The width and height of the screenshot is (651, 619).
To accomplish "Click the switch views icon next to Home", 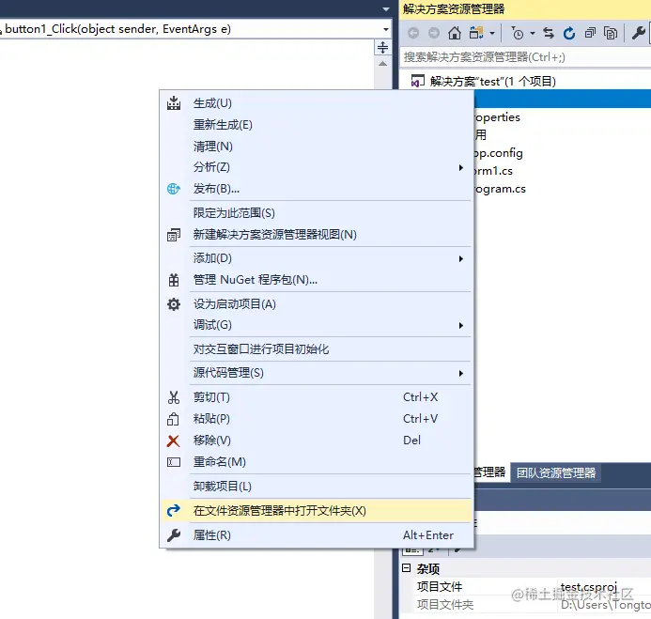I will point(476,33).
